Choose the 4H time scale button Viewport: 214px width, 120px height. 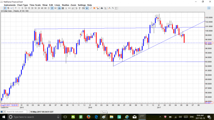tap(42, 8)
